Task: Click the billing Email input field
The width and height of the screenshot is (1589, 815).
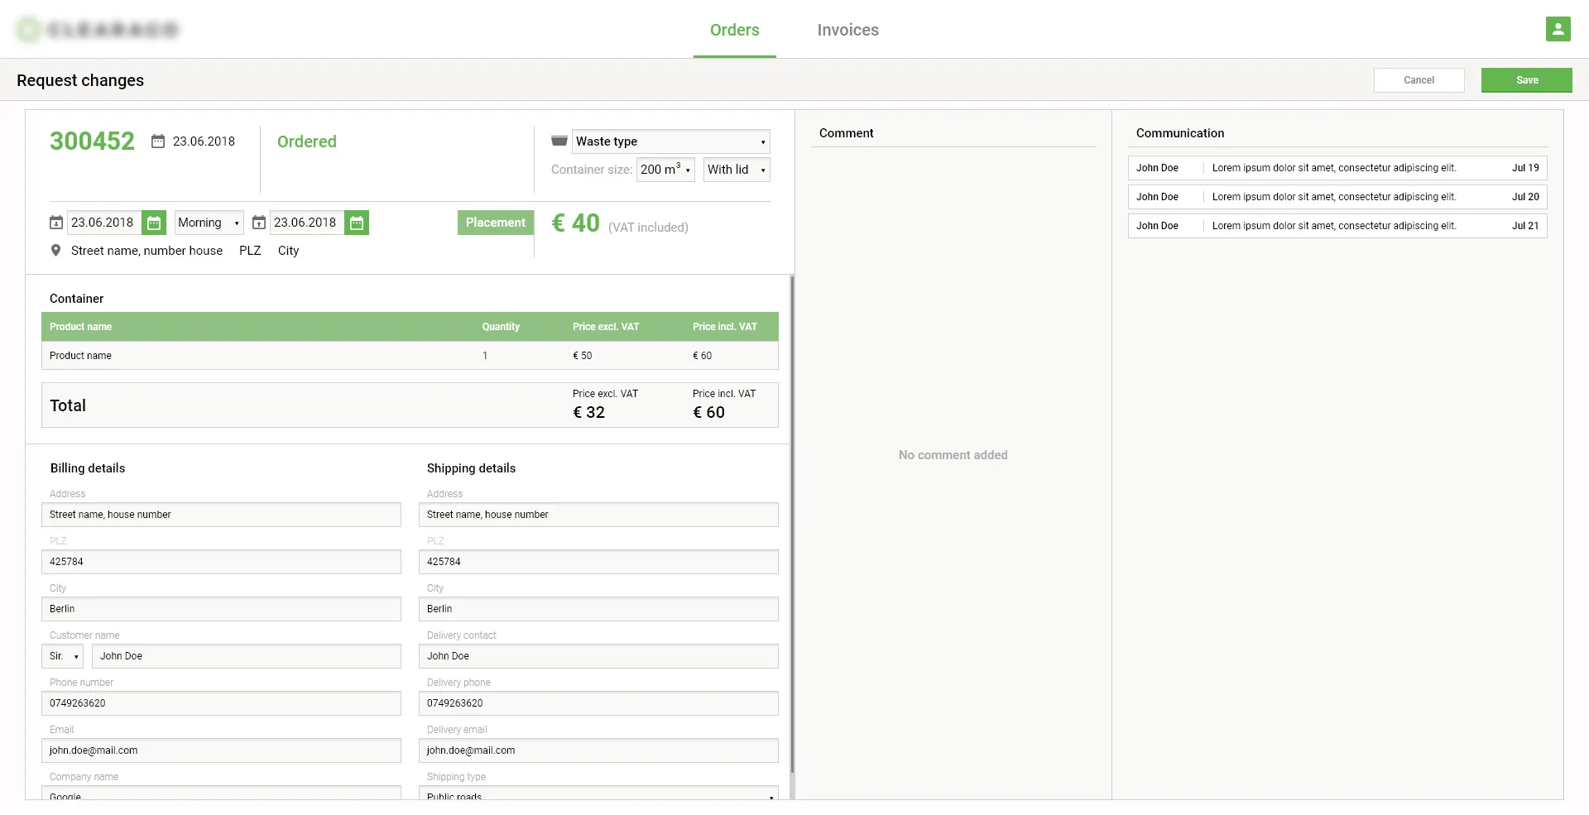Action: [221, 750]
